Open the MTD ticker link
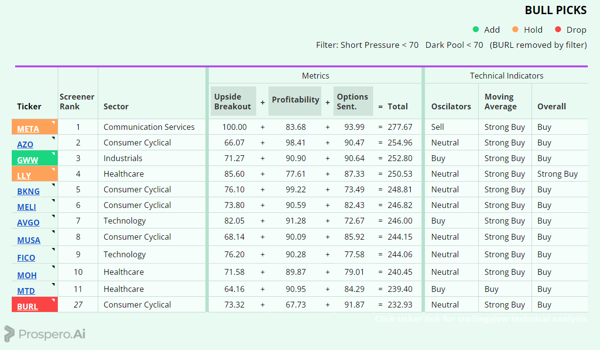The height and width of the screenshot is (350, 600). click(x=26, y=291)
